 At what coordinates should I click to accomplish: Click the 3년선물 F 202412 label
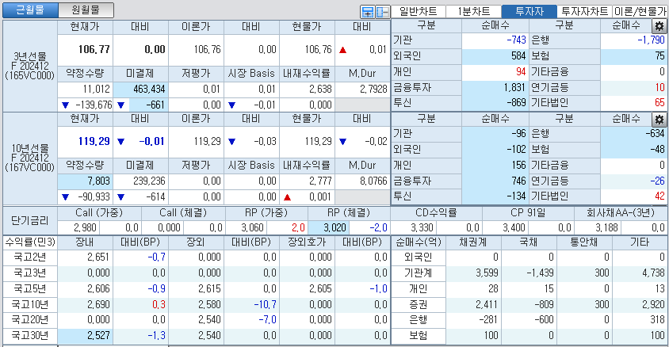(30, 66)
